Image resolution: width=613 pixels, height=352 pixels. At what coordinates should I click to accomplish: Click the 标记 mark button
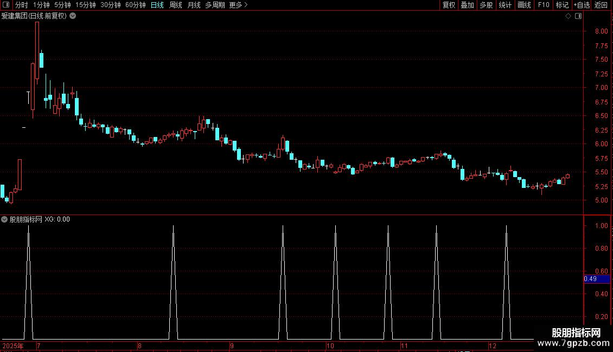562,5
